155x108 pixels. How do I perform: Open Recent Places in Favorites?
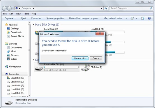[x=17, y=36]
